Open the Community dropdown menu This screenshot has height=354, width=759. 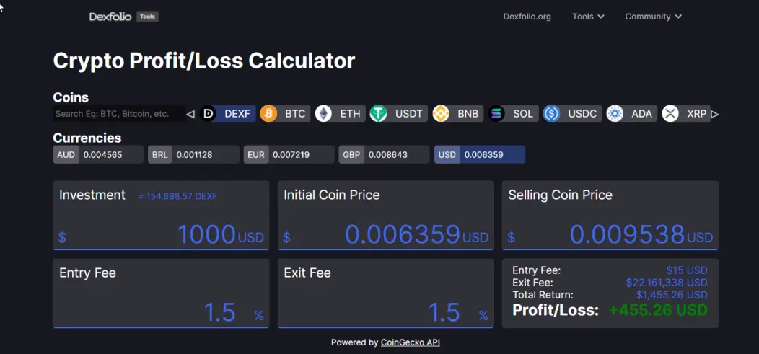click(x=653, y=17)
